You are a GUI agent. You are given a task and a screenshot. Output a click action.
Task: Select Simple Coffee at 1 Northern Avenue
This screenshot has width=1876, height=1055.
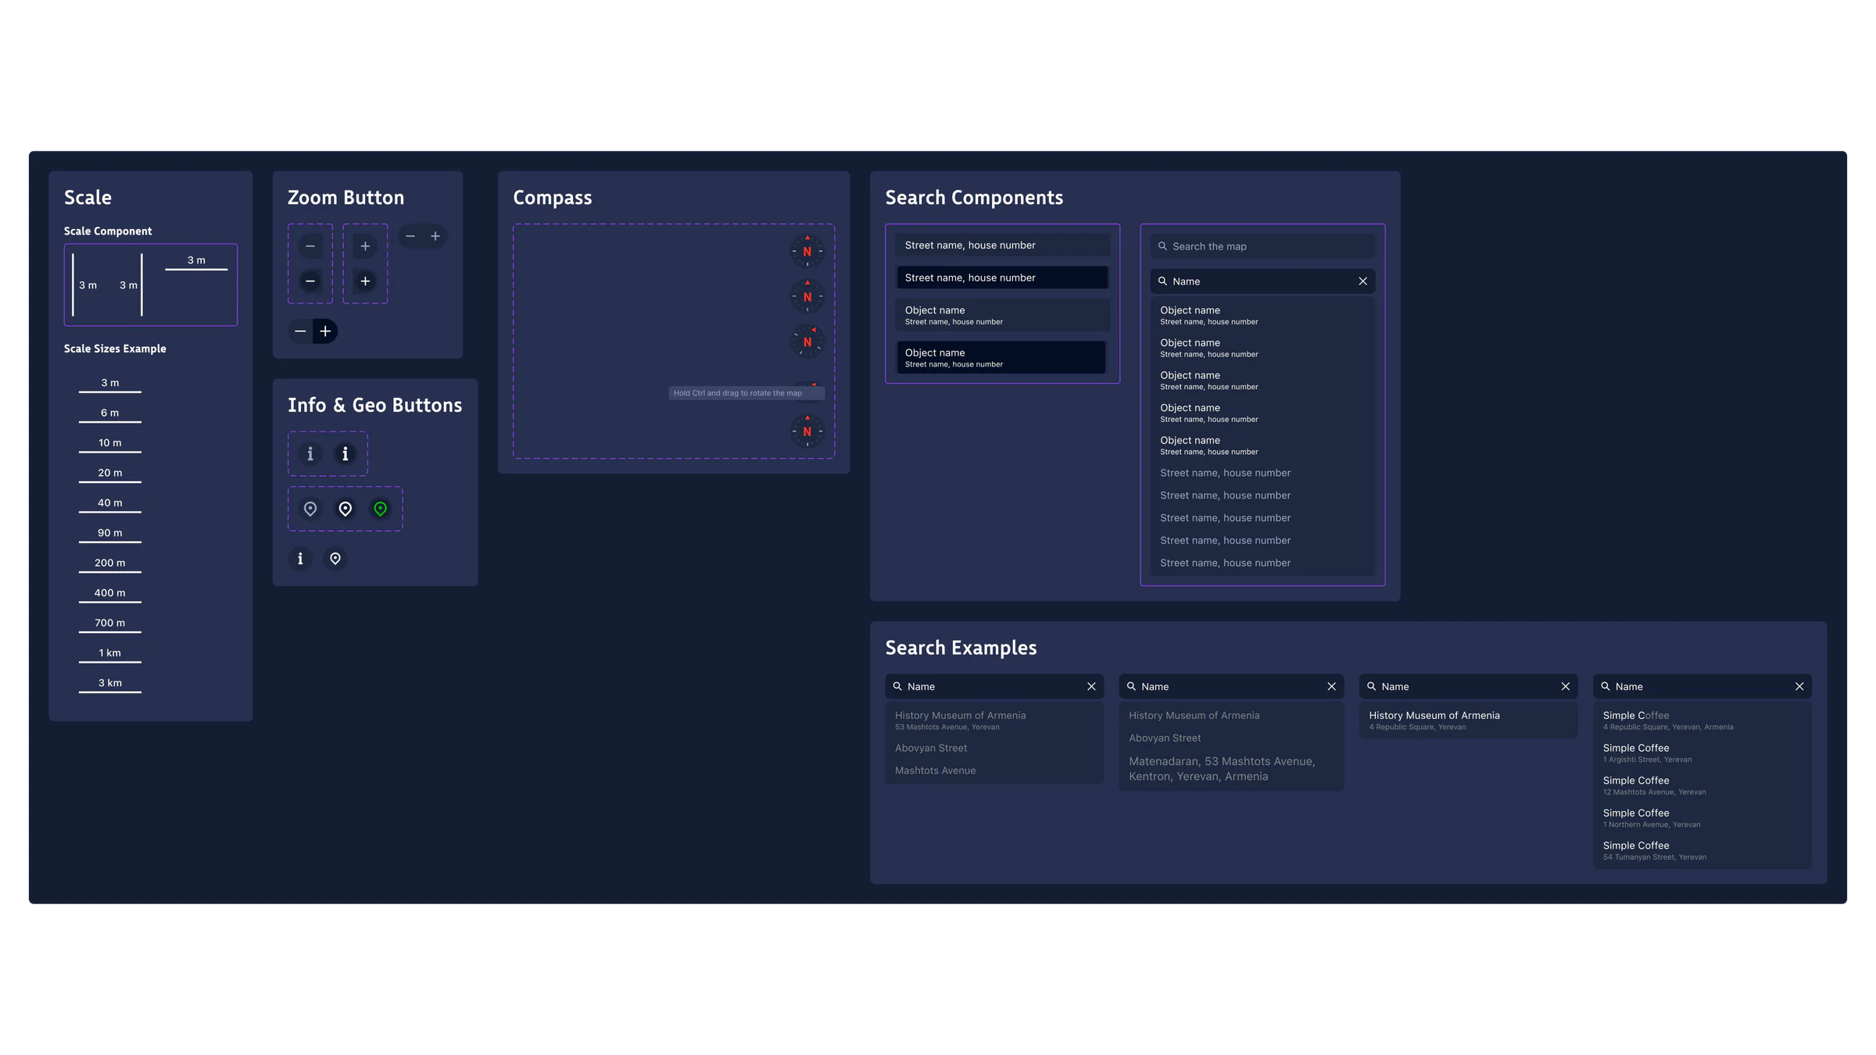click(1702, 818)
